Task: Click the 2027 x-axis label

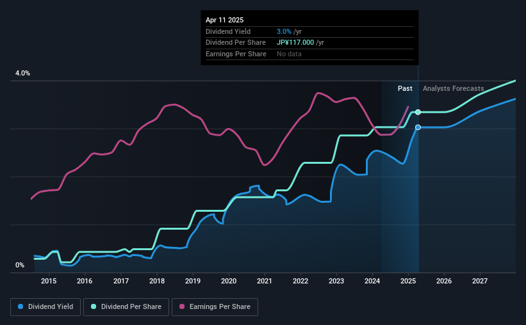Action: coord(480,281)
